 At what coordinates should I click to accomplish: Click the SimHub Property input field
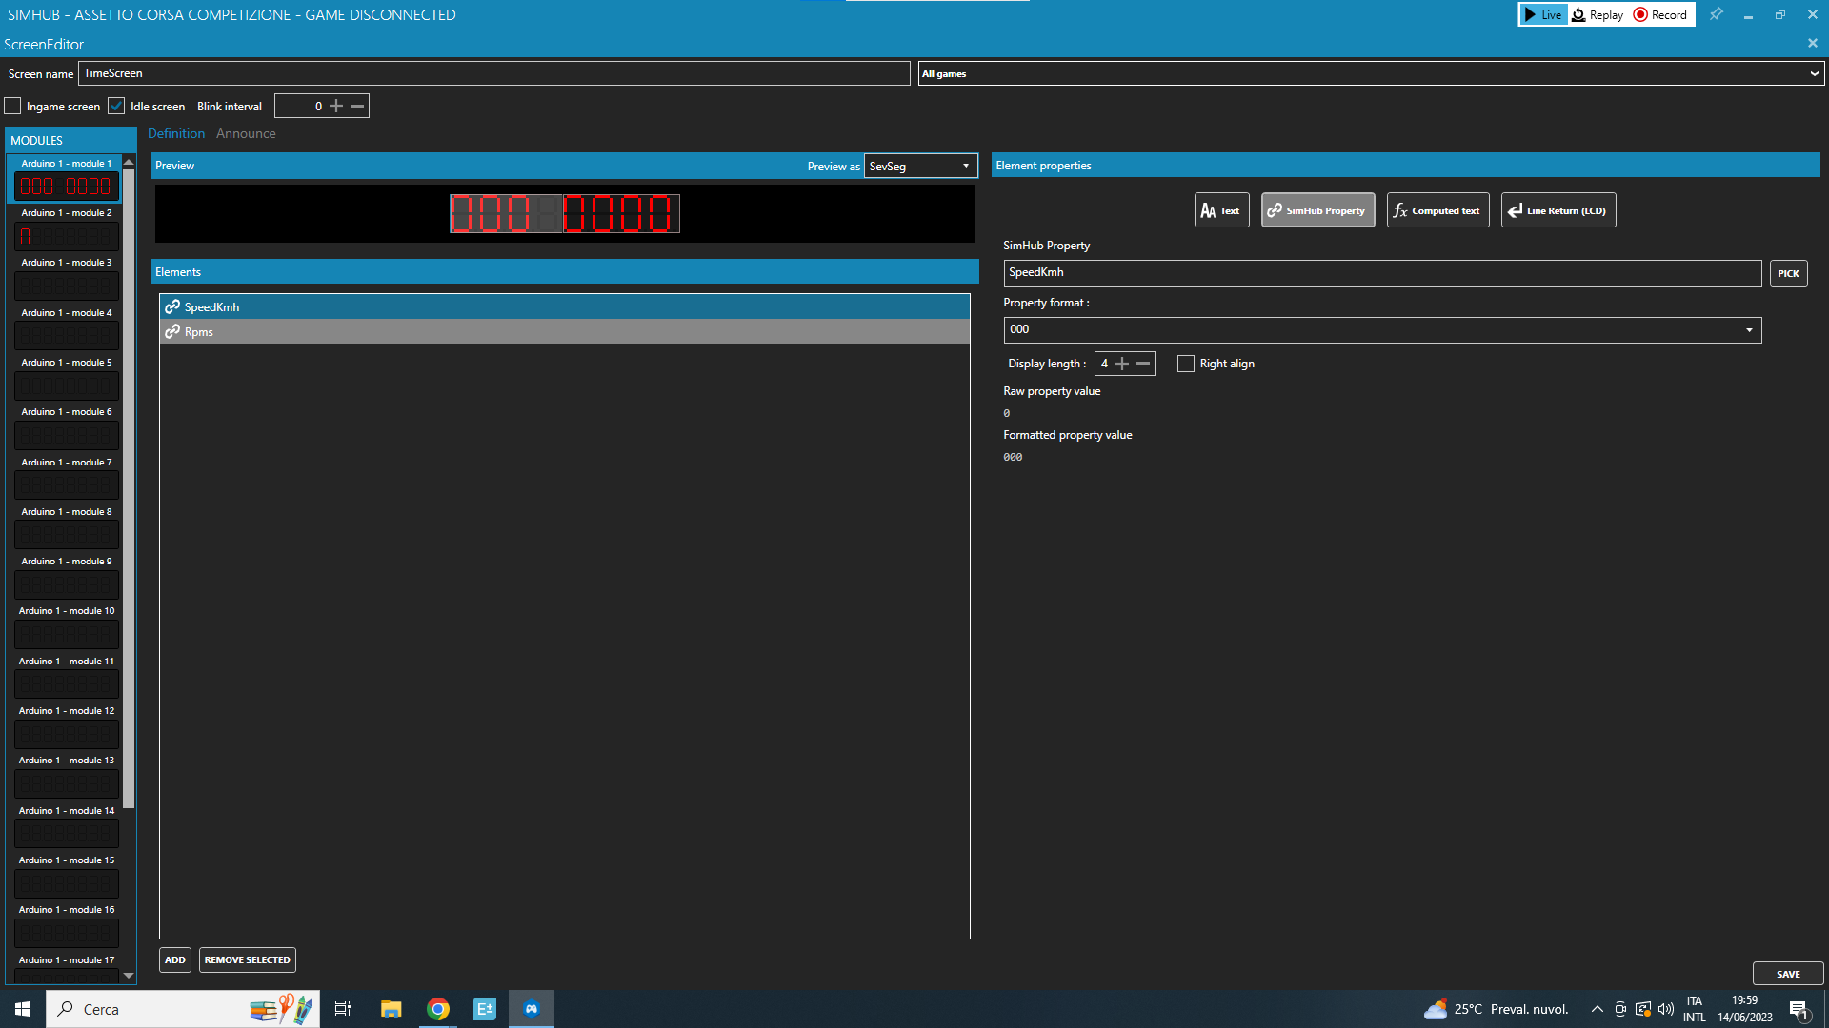[x=1382, y=272]
